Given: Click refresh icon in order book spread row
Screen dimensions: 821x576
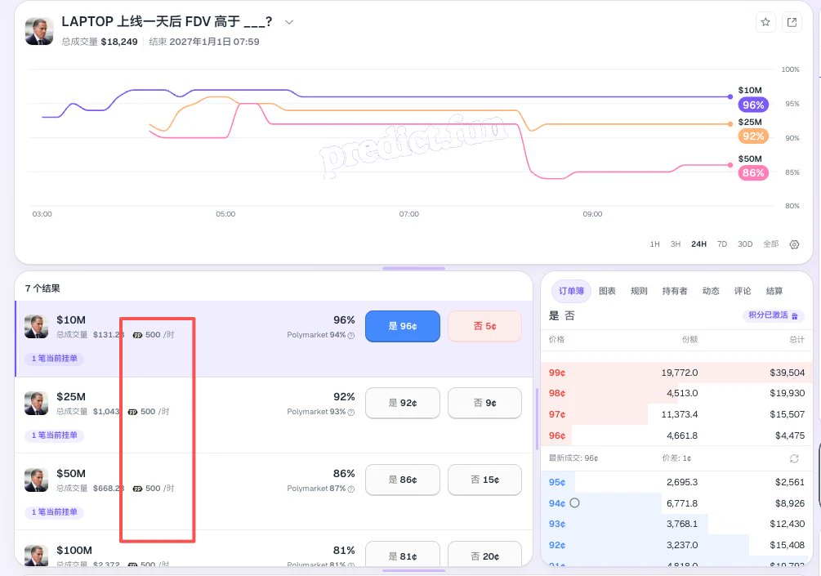Looking at the screenshot, I should tap(794, 458).
